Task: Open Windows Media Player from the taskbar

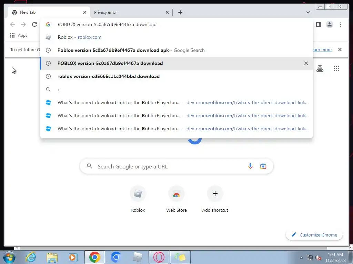Action: (x=73, y=257)
